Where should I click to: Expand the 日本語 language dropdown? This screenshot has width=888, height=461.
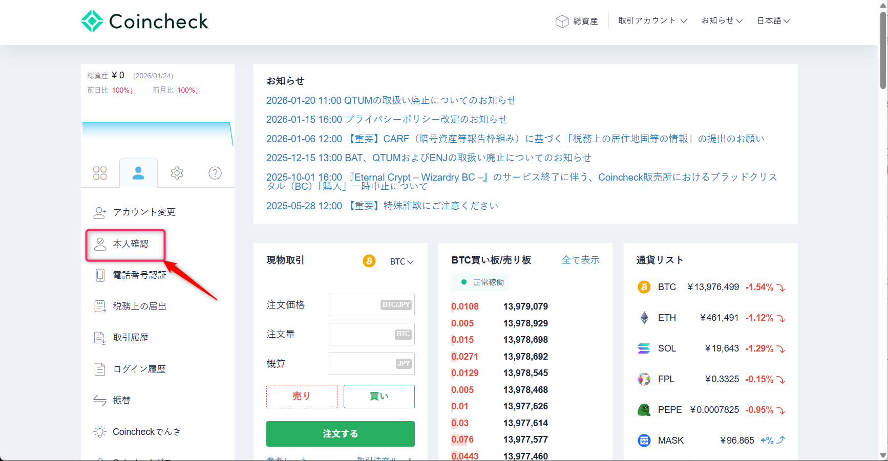(773, 20)
